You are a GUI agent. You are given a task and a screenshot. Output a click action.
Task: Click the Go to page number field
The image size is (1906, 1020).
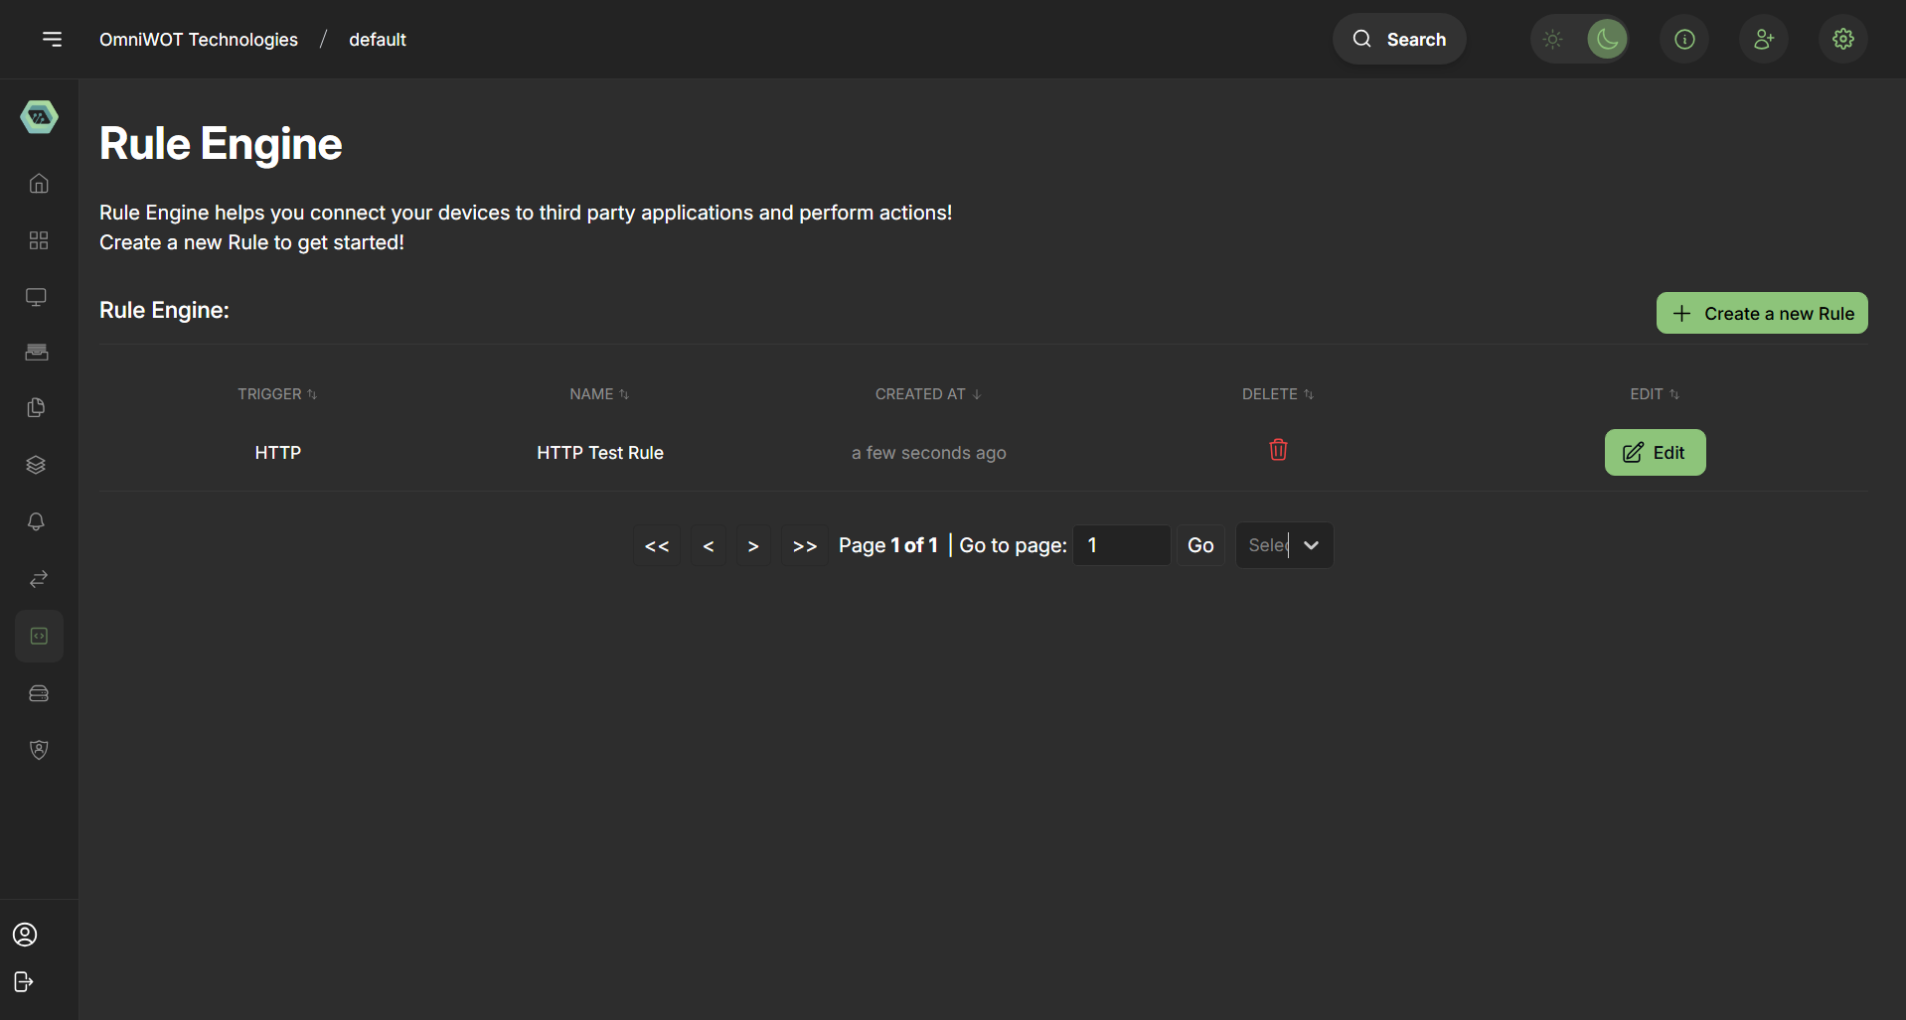(x=1121, y=545)
